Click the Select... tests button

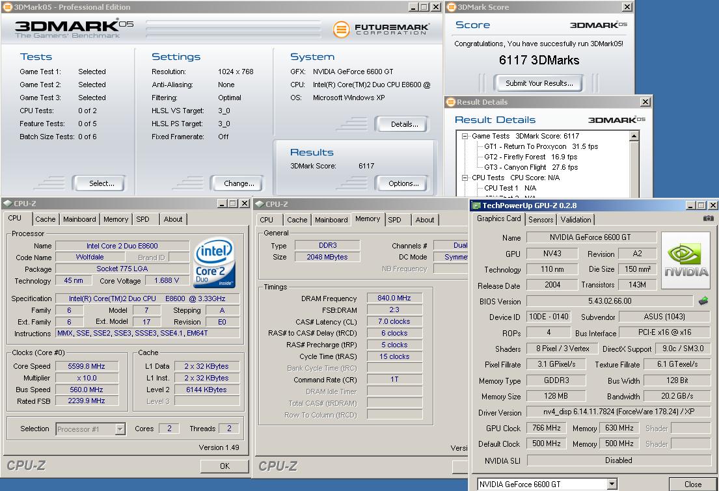tap(99, 183)
